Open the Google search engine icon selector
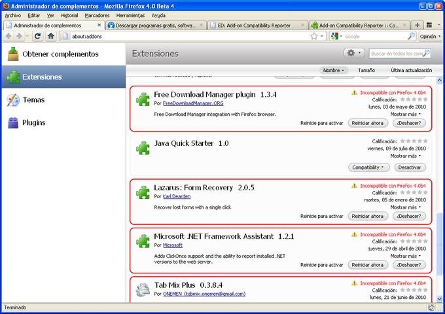This screenshot has width=445, height=314. click(x=336, y=36)
